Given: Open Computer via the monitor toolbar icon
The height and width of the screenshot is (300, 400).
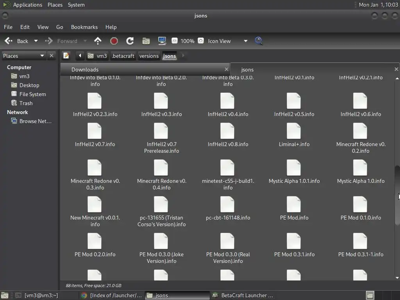Looking at the screenshot, I should coord(162,41).
